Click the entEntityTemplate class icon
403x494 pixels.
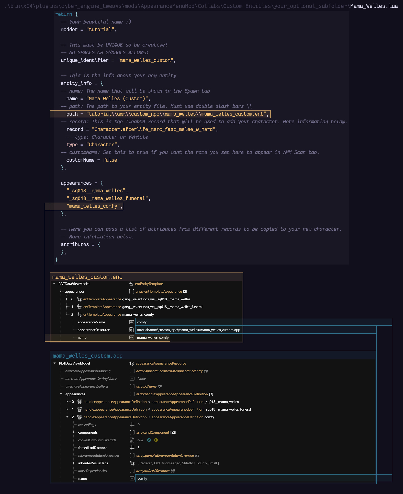[x=131, y=284]
